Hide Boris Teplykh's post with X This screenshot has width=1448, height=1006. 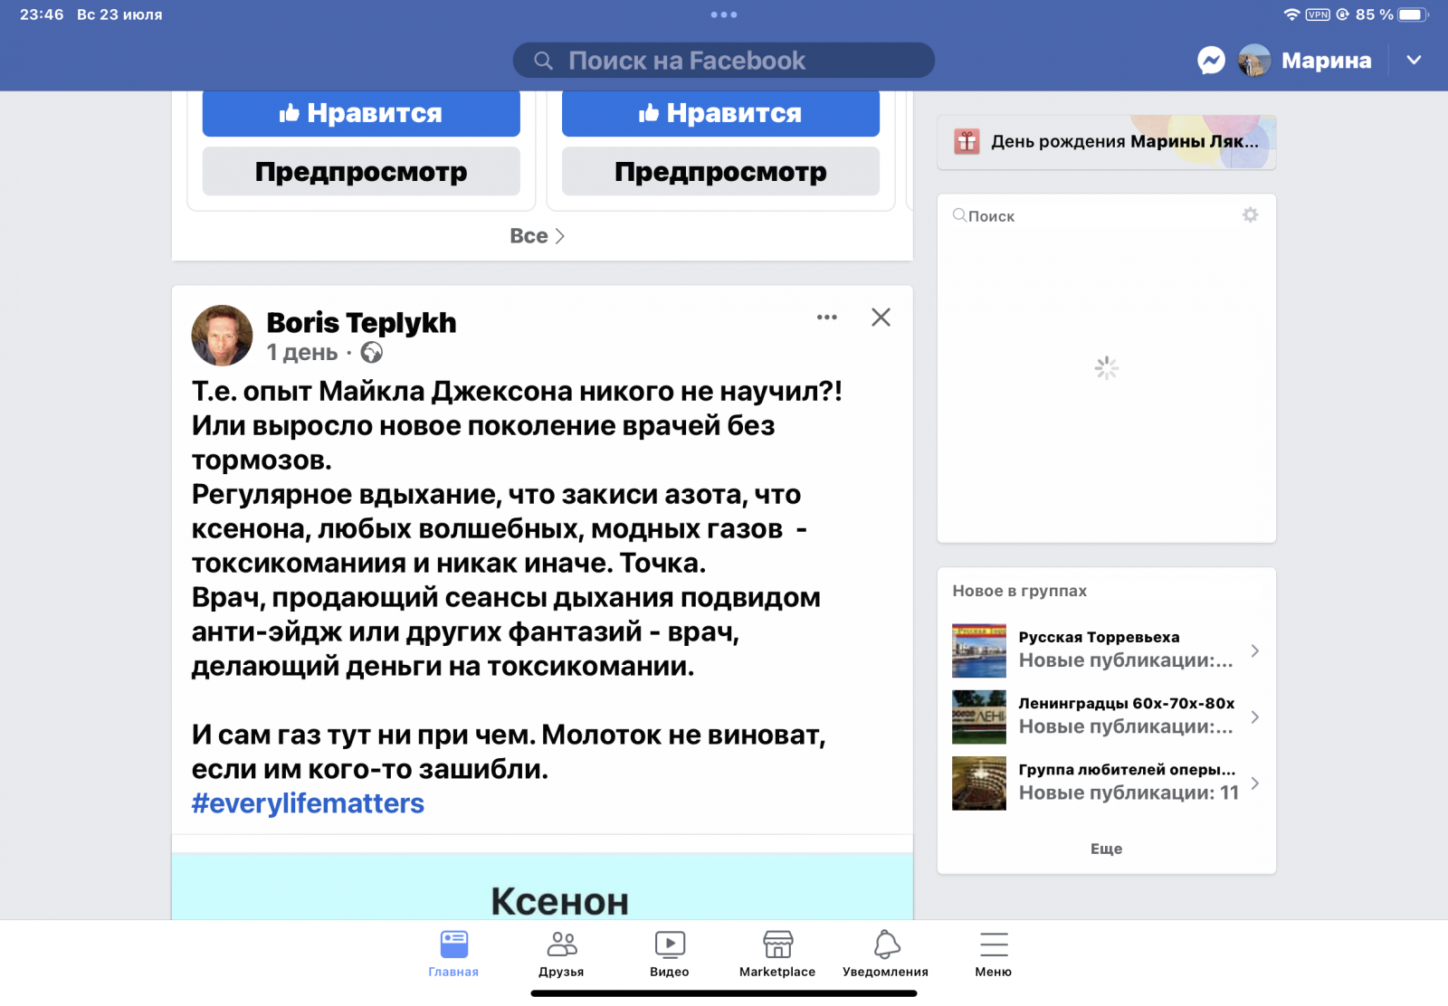coord(881,318)
